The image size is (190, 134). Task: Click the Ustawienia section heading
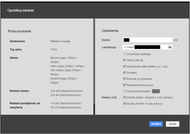(x=110, y=30)
